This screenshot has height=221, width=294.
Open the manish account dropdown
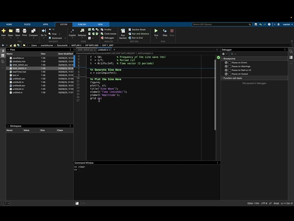click(288, 24)
